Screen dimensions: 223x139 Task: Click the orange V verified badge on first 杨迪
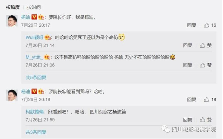click(x=34, y=17)
